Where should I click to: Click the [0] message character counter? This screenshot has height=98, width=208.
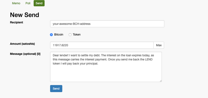[x=38, y=54]
